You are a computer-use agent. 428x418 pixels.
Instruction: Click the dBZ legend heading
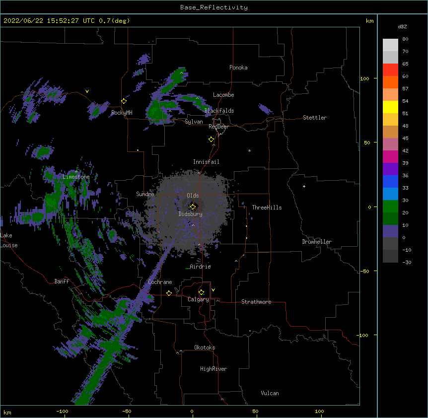pyautogui.click(x=402, y=26)
